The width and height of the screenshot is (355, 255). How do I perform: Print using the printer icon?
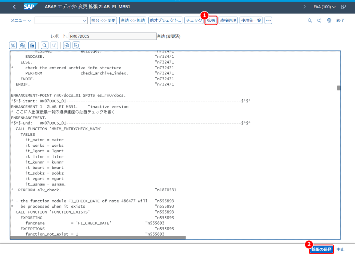(329, 20)
